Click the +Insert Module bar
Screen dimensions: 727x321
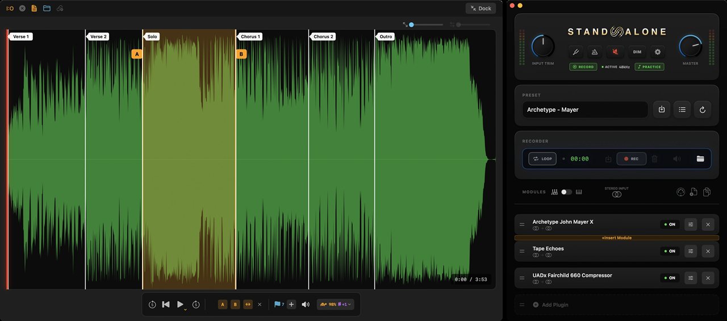[616, 237]
